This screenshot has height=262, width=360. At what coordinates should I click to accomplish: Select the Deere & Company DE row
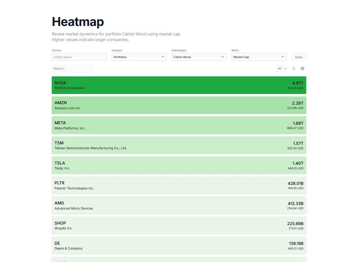coord(178,245)
